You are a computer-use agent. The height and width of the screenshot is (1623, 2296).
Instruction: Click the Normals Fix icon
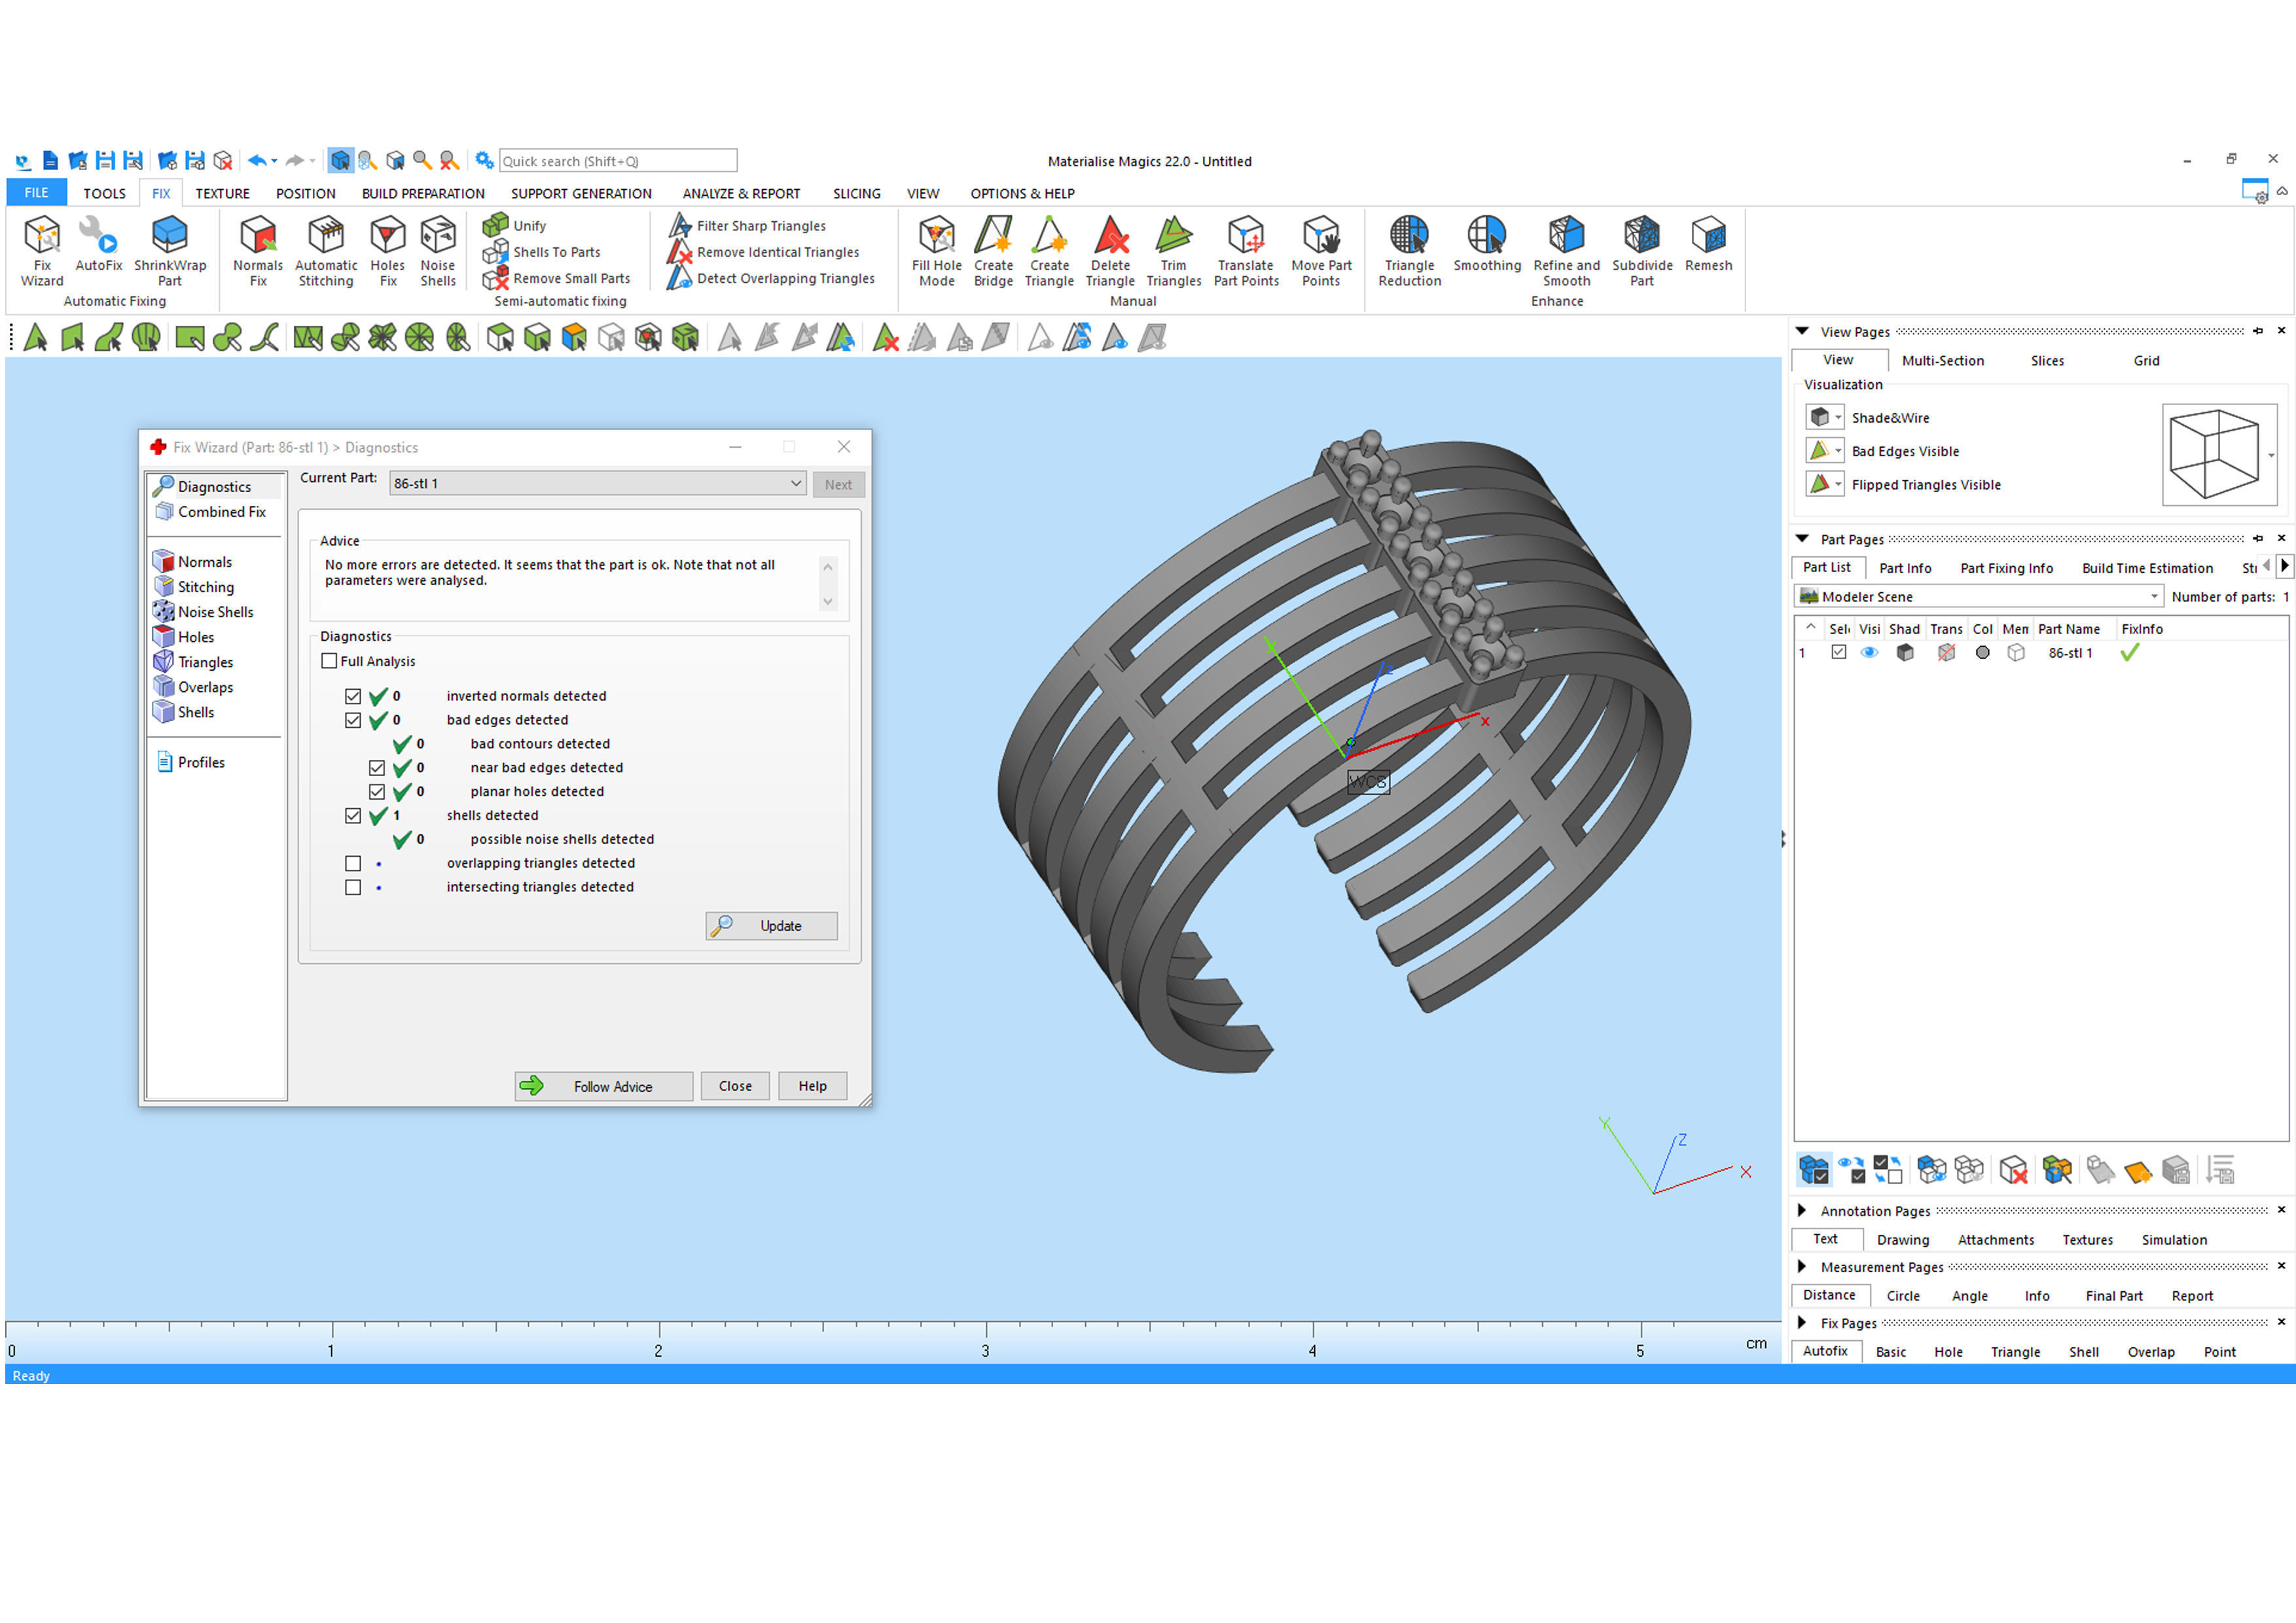[x=258, y=251]
